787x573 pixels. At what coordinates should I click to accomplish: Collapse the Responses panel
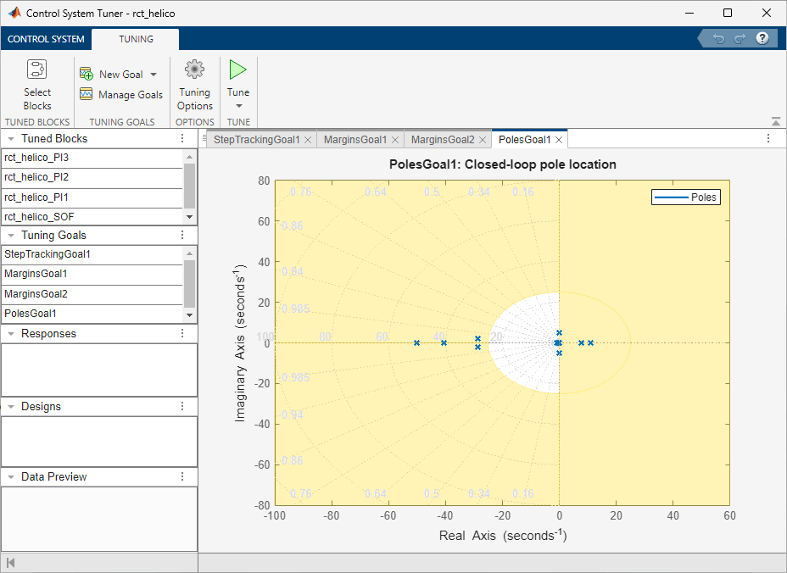[x=11, y=334]
